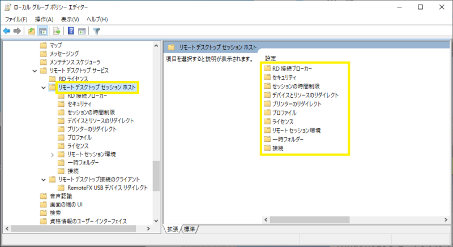
Task: Collapse リモート デスクトップ セッション ホスト node
Action: [x=44, y=88]
